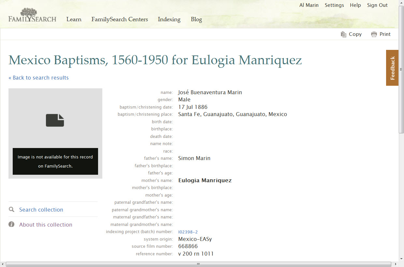Click the FamilySearch tree logo
The image size is (404, 267).
coord(32,15)
